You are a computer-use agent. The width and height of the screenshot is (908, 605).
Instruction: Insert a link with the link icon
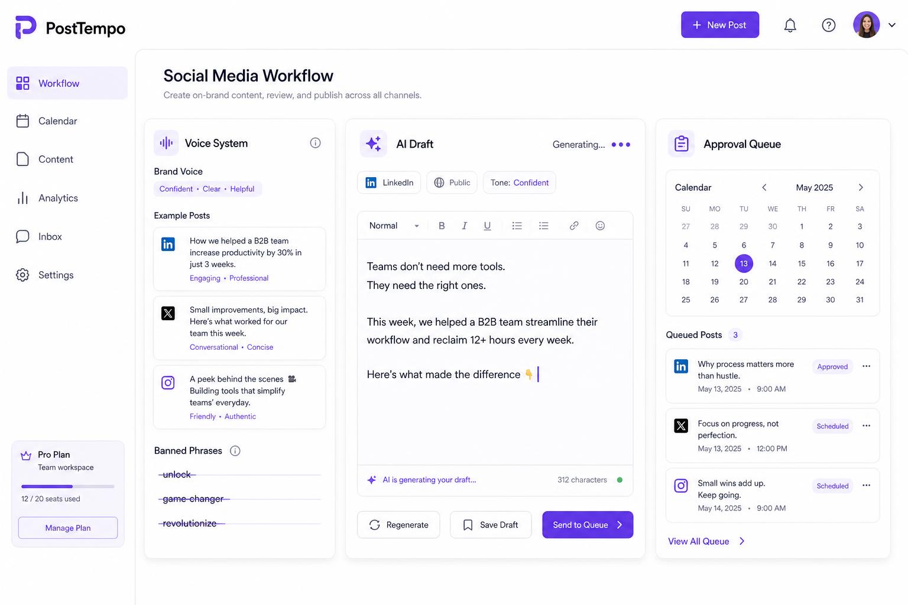(574, 226)
